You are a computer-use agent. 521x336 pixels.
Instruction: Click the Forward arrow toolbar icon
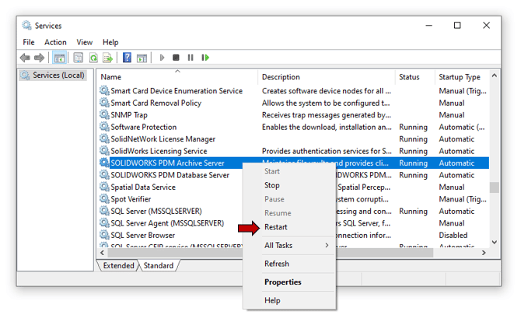[39, 58]
